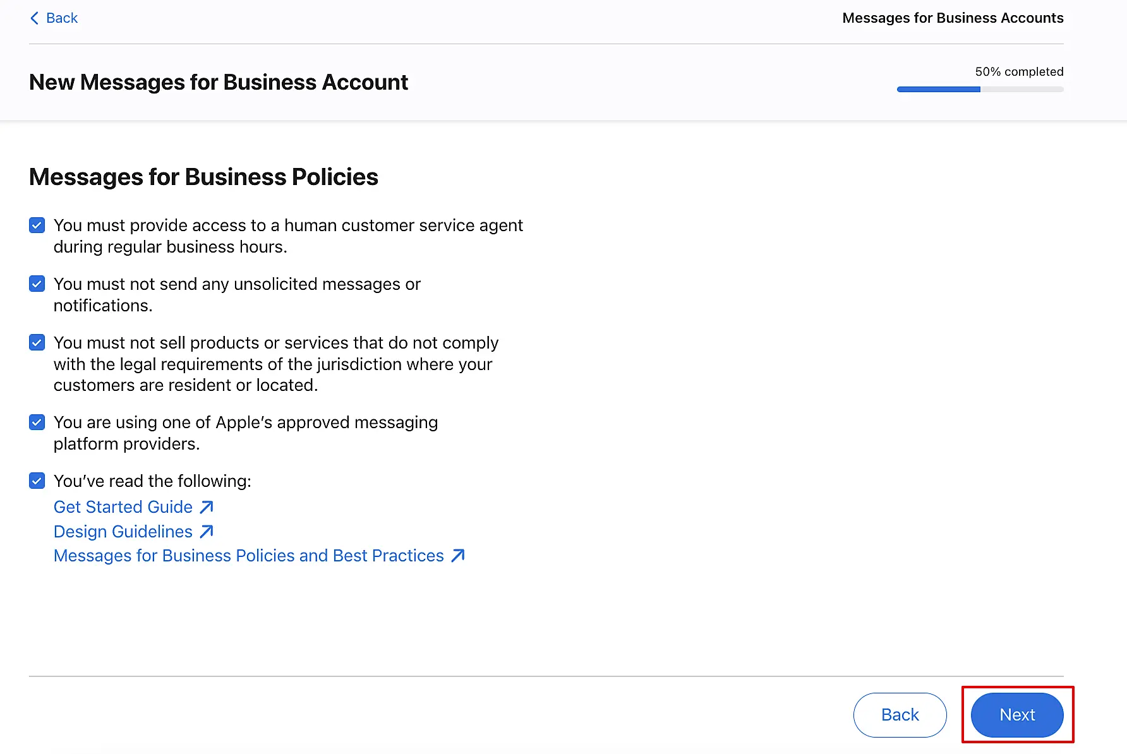This screenshot has width=1127, height=754.
Task: Toggle the approved messaging platform providers checkbox
Action: coord(37,422)
